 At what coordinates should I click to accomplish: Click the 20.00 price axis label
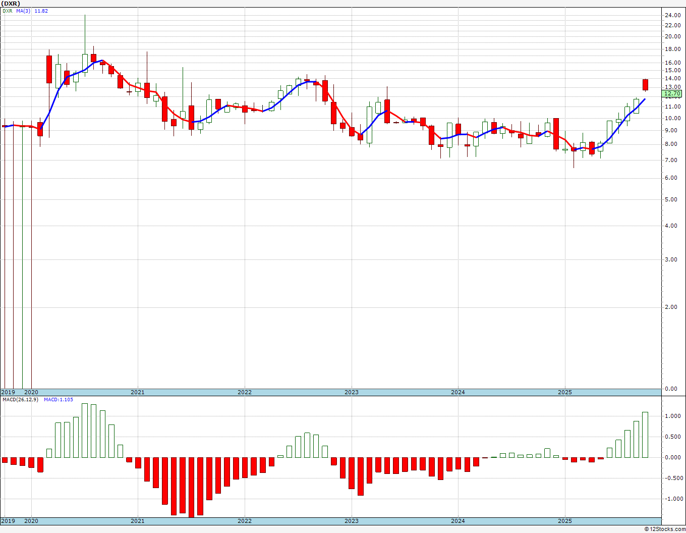[x=672, y=36]
